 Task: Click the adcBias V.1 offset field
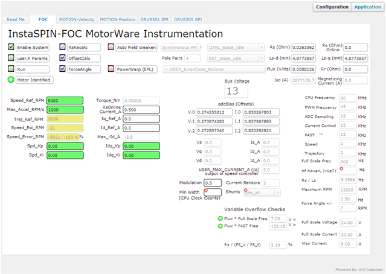pos(214,121)
